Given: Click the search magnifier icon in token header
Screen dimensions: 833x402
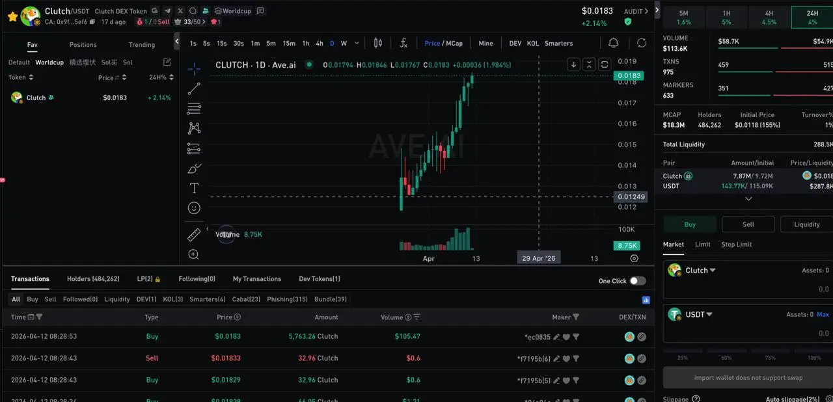Looking at the screenshot, I should (193, 11).
